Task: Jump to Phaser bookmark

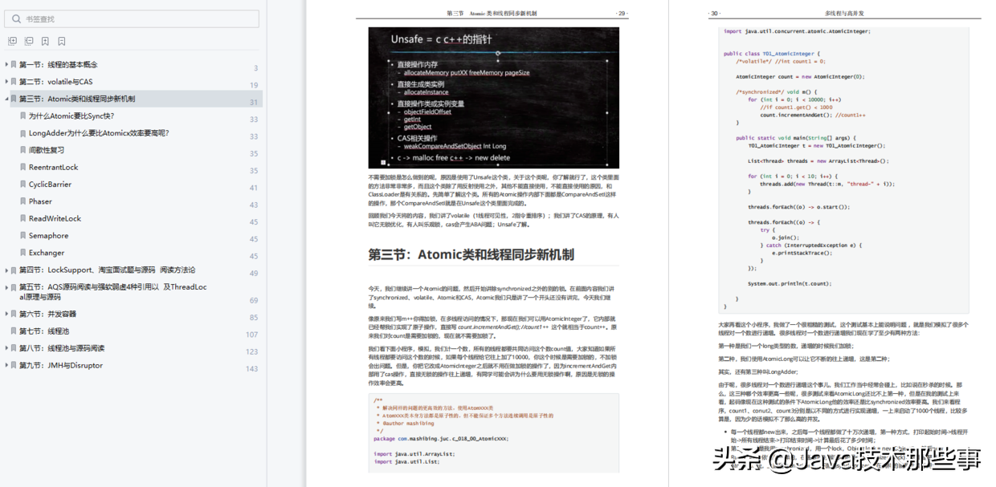Action: click(40, 201)
